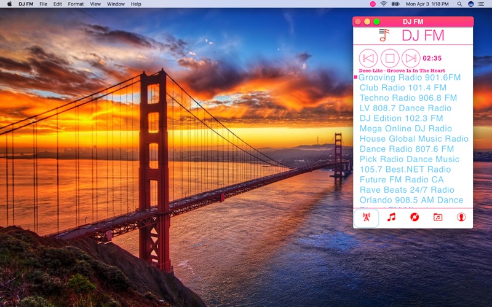Choose LV 808.7 Dance Radio
Image resolution: width=492 pixels, height=307 pixels.
point(405,108)
